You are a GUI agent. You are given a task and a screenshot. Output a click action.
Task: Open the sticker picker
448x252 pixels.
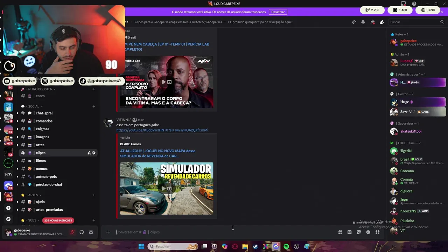[x=359, y=232]
